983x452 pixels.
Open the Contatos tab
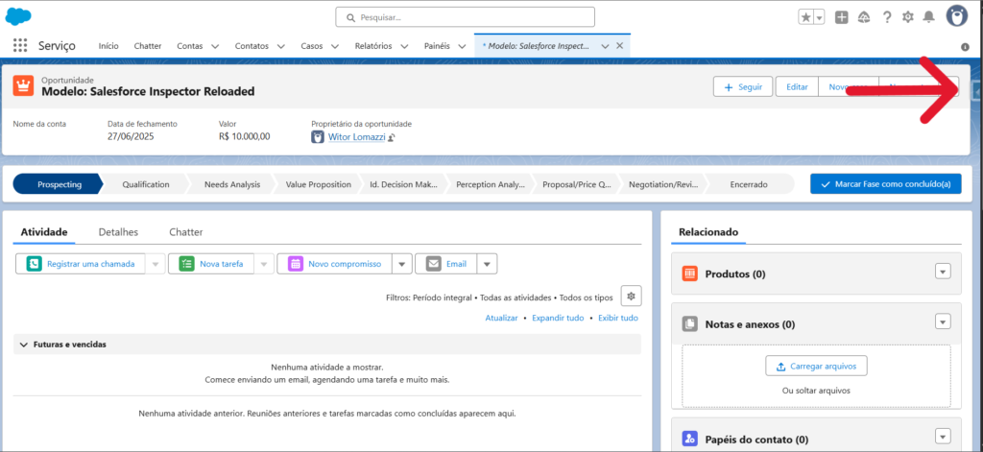[x=252, y=46]
